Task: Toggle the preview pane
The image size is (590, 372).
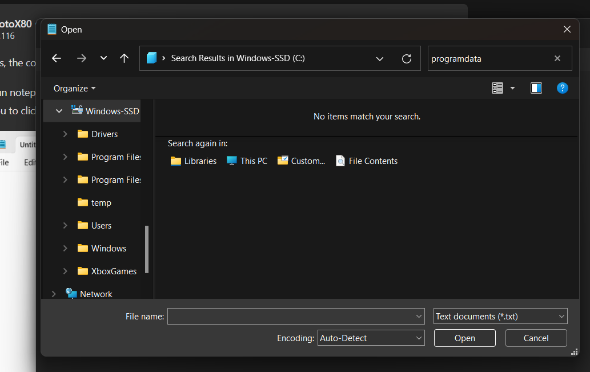Action: 536,88
